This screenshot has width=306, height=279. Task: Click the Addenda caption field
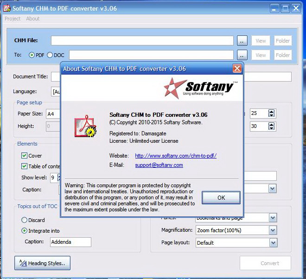[x=70, y=242]
